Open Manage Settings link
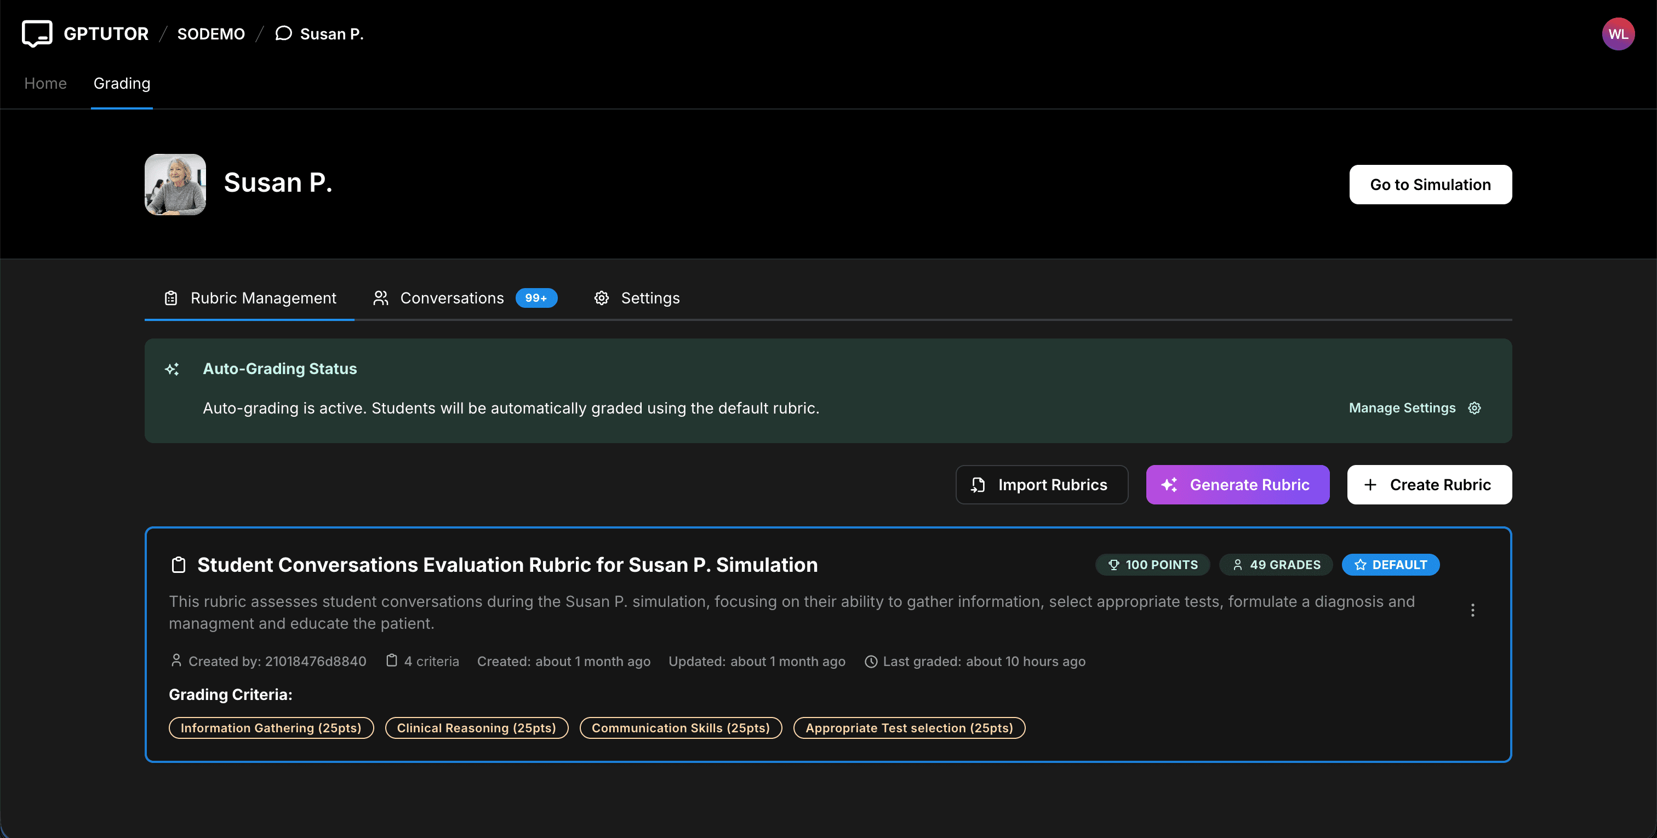The width and height of the screenshot is (1657, 838). 1414,407
